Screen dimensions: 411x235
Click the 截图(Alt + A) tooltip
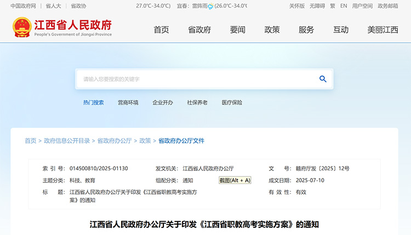coord(235,180)
